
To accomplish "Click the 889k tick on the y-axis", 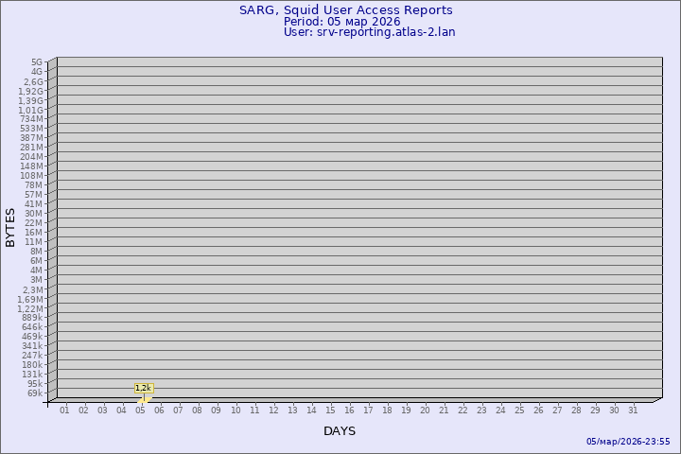I will 32,318.
